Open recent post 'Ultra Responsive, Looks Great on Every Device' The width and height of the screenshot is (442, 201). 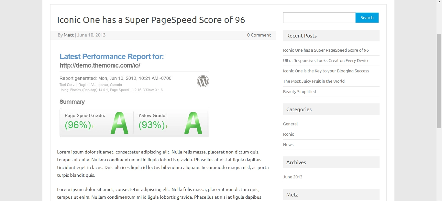click(326, 61)
